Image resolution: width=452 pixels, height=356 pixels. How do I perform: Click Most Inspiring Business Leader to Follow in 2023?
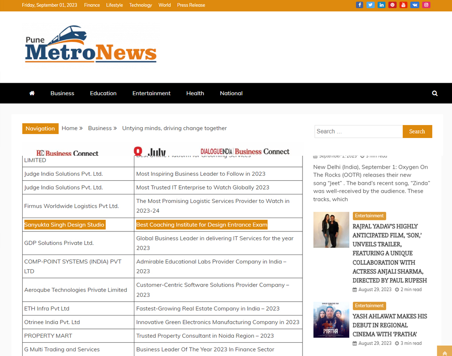coord(201,174)
